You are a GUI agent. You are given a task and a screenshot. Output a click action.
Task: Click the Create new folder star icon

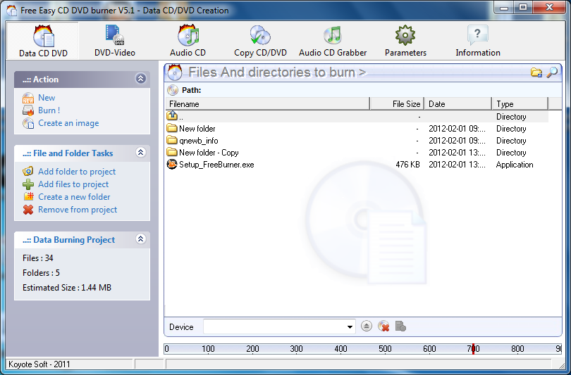coord(28,196)
